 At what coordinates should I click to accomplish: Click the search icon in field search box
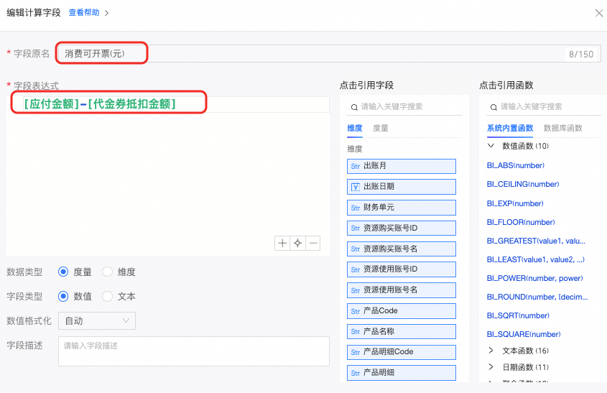(354, 107)
